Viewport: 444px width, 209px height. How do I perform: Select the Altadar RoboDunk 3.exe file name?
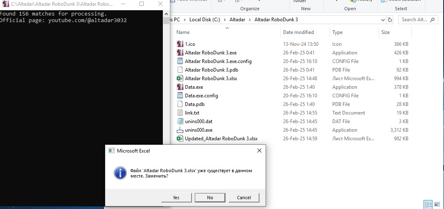211,53
